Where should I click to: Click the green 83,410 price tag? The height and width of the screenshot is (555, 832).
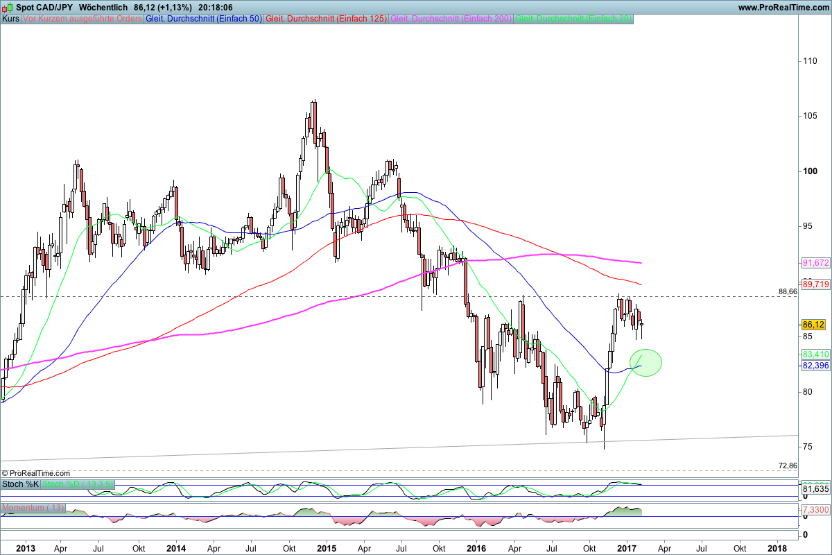point(815,354)
